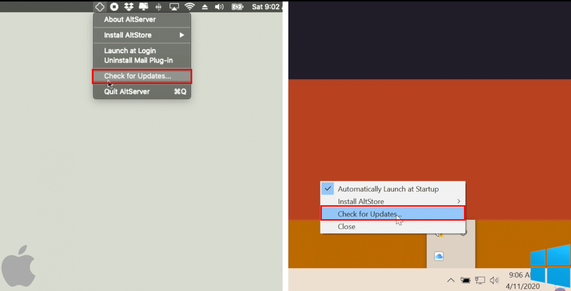
Task: Open the Wi-Fi menu bar icon
Action: pyautogui.click(x=190, y=6)
